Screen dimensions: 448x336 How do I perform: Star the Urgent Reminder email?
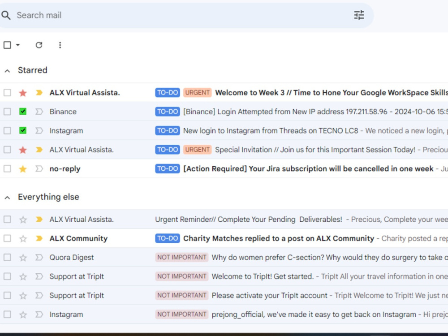click(23, 220)
